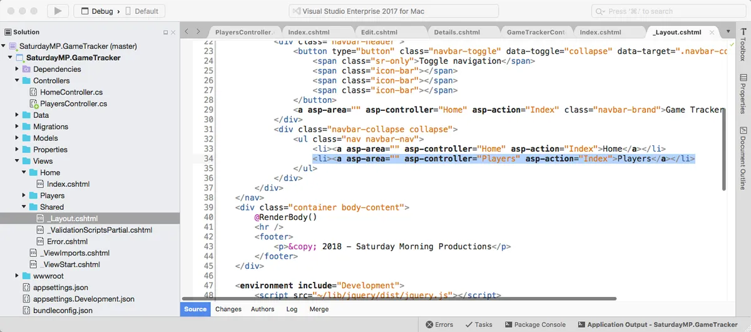Click the Migrations folder icon
Viewport: 751px width, 332px height.
[x=26, y=127]
